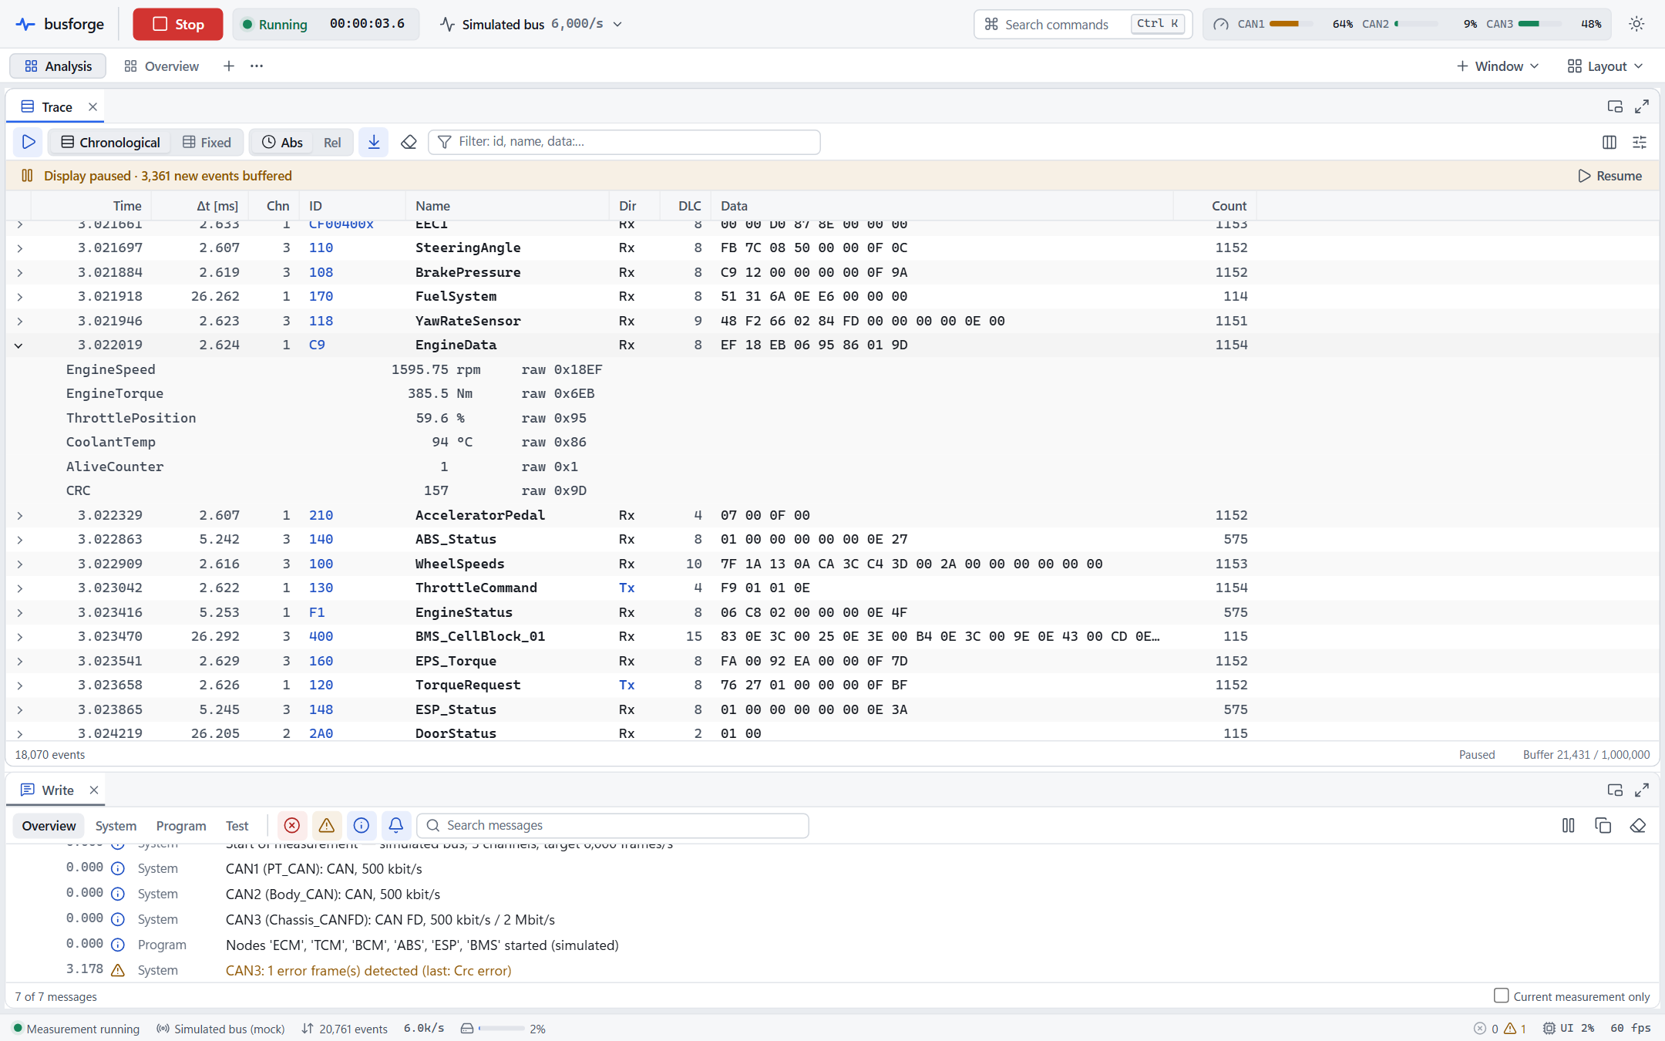The image size is (1665, 1041).
Task: Open the Search commands box
Action: click(x=1083, y=24)
